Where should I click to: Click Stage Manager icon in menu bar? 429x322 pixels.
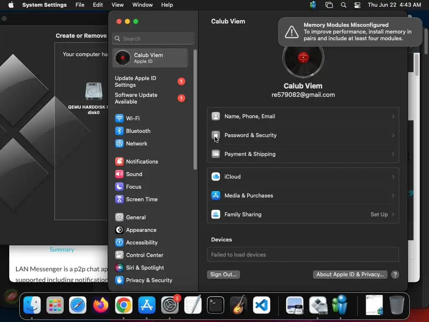(x=329, y=5)
